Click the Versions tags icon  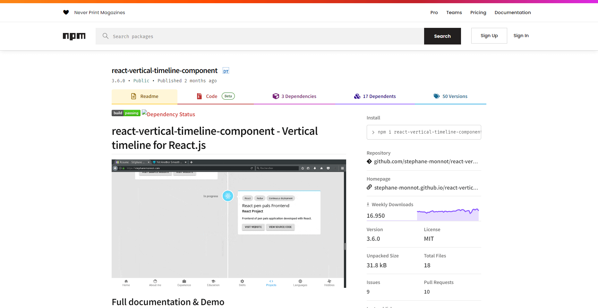[437, 96]
